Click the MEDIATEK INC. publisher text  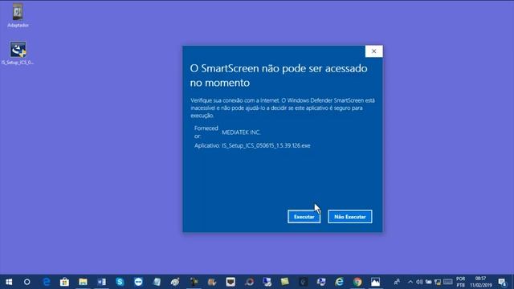click(x=241, y=132)
